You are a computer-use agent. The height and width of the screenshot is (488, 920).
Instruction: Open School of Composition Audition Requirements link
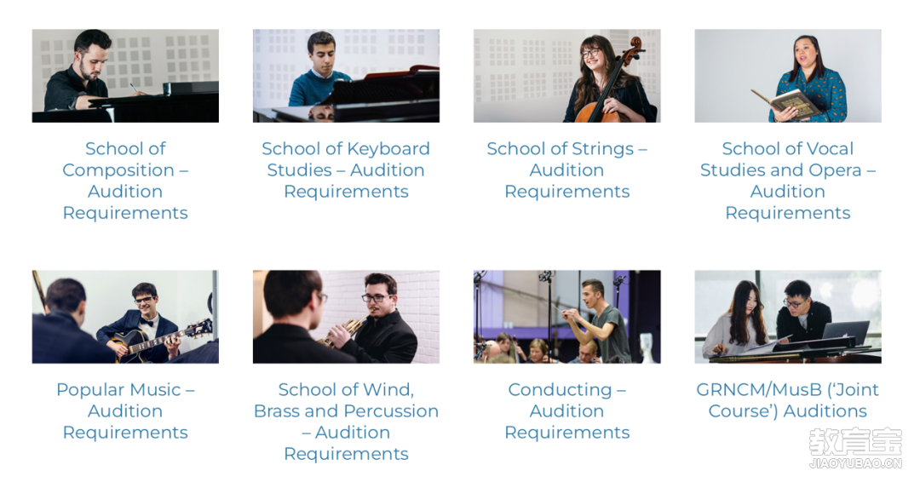click(125, 181)
